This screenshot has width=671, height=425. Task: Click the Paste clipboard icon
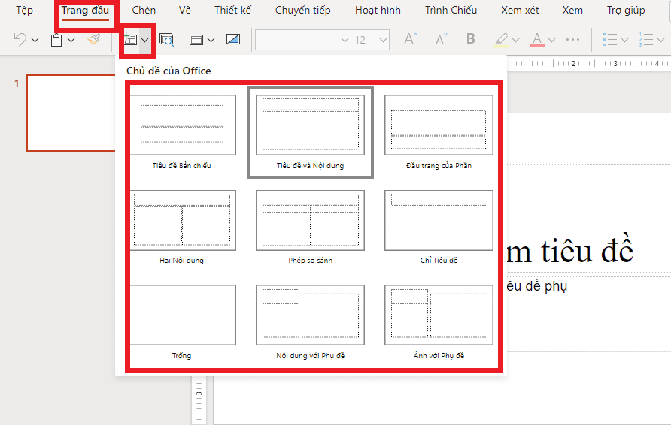point(56,40)
